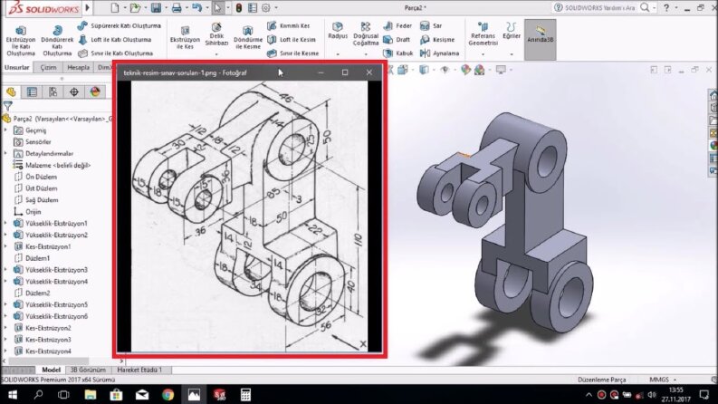Image resolution: width=718 pixels, height=404 pixels.
Task: Choose Süpürerek Katı Oluşturma
Action: click(120, 25)
